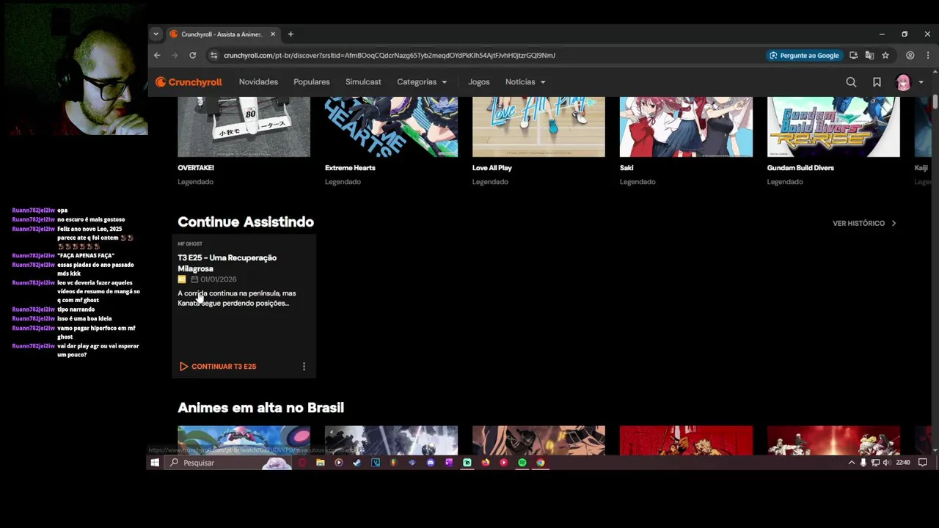Click the taskbar clock showing 22:40
The height and width of the screenshot is (528, 939).
tap(903, 463)
